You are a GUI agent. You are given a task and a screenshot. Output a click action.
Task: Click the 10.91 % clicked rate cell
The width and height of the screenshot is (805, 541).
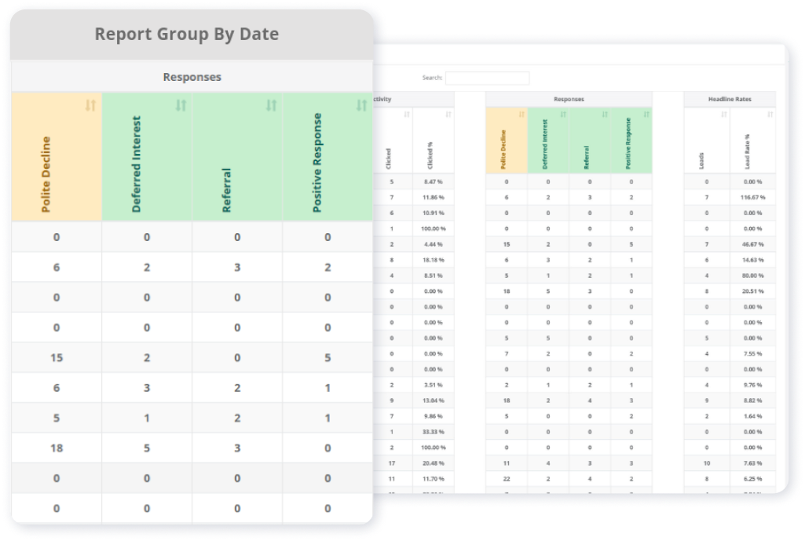tap(434, 213)
